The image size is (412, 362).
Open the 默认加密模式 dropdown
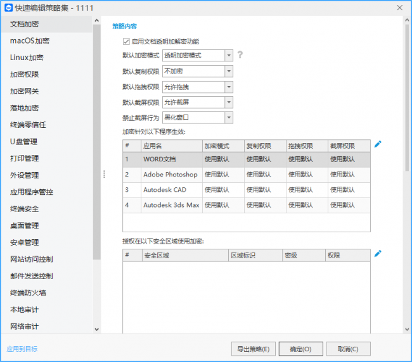[x=198, y=56]
